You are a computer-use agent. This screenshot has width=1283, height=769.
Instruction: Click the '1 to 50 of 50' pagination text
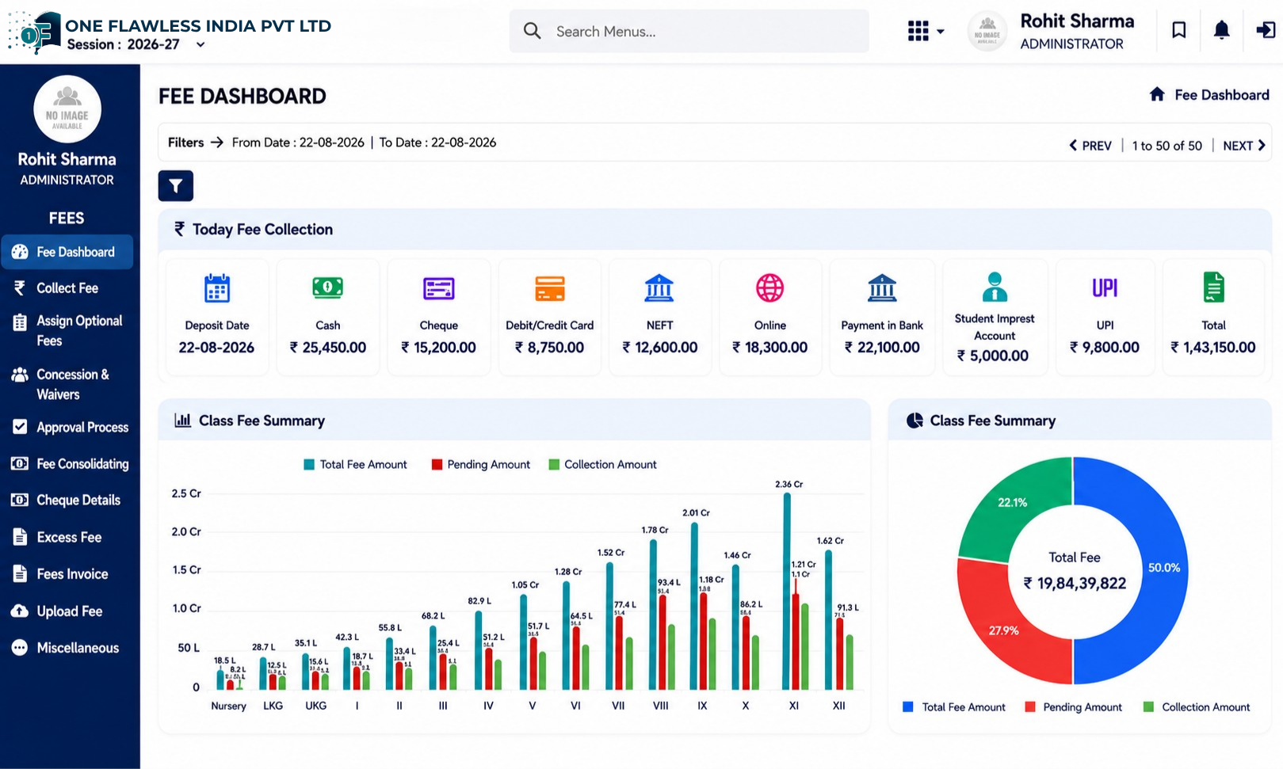point(1167,146)
